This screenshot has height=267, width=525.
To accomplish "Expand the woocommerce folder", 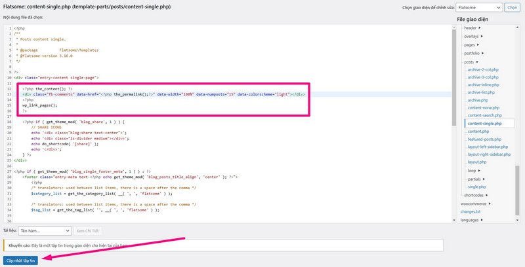I will click(x=475, y=204).
